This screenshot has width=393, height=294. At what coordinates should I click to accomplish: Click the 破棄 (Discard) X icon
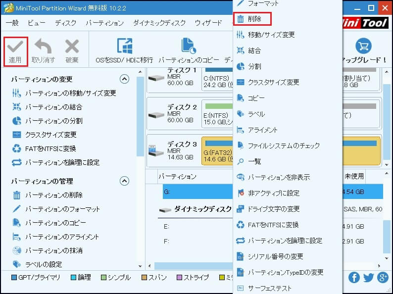coord(72,47)
